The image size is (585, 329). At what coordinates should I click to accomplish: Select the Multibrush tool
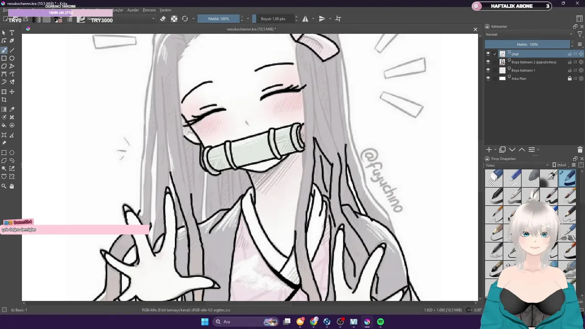pyautogui.click(x=12, y=82)
